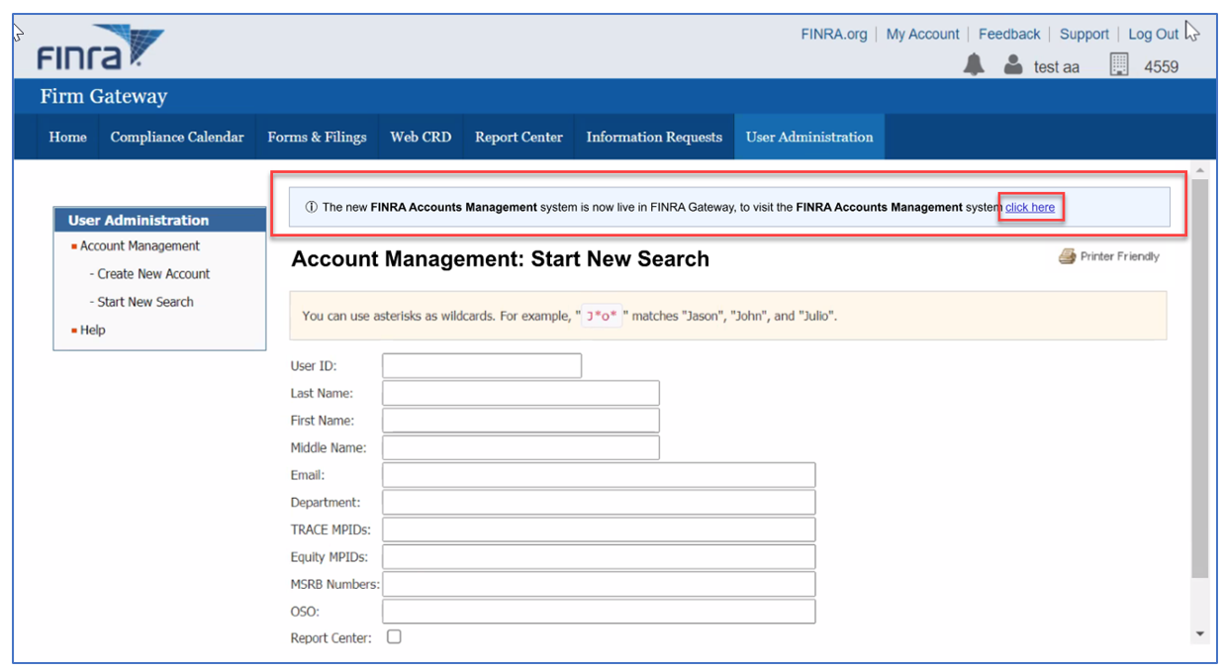The image size is (1224, 672).
Task: Open Create New Account in sidebar
Action: click(x=153, y=274)
